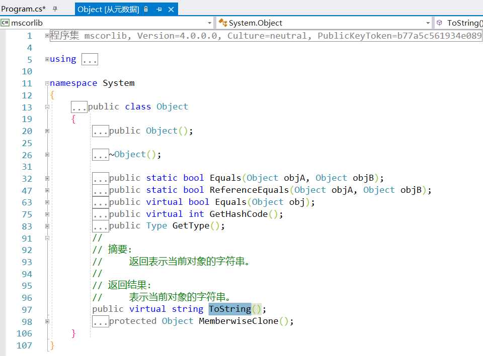Click the '...' box before public class Object
Screen dimensions: 483x356
[79, 107]
